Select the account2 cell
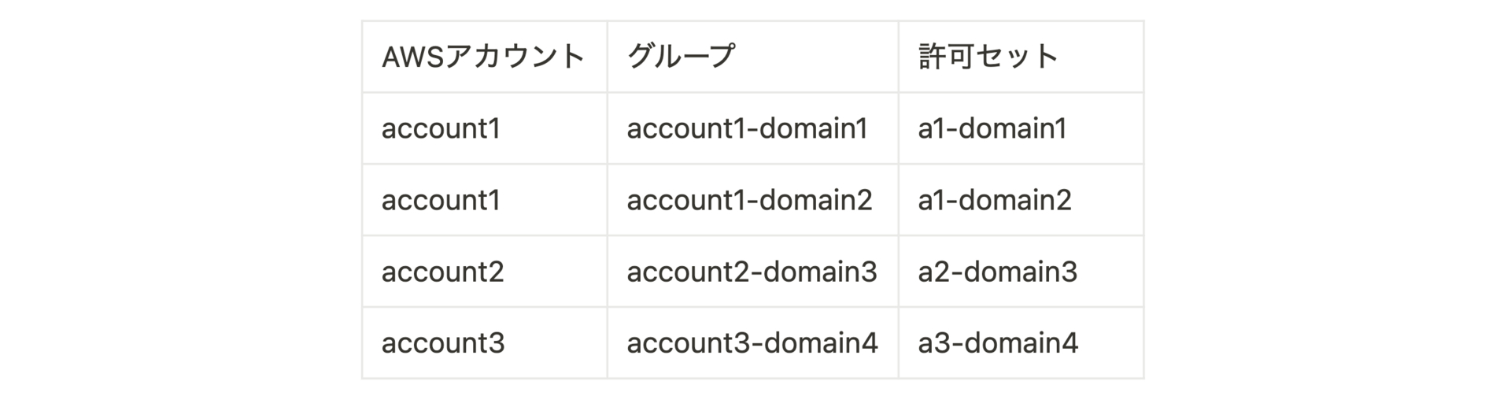The height and width of the screenshot is (396, 1511). pyautogui.click(x=485, y=272)
